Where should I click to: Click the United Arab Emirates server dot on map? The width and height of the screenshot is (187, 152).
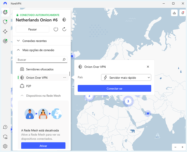click(148, 113)
